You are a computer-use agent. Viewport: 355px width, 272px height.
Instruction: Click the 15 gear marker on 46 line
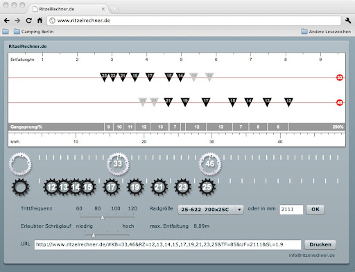[232, 102]
